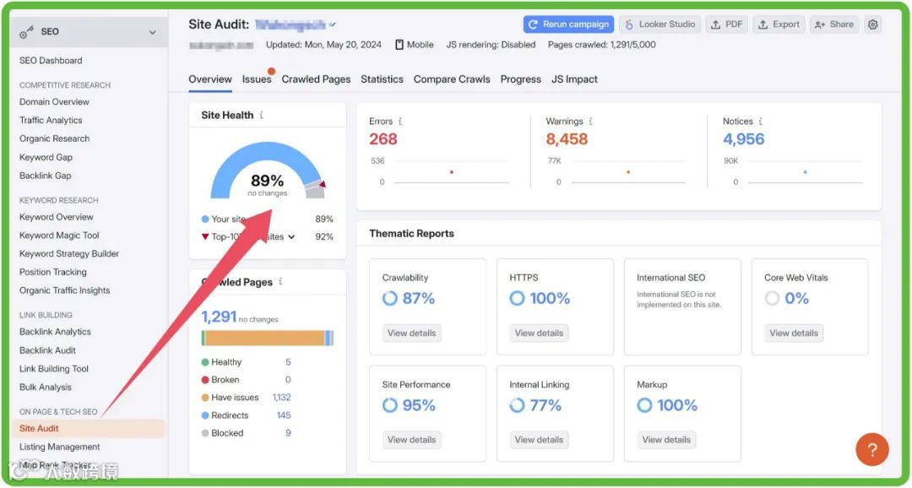Switch to the Compare Crawls tab
The width and height of the screenshot is (912, 488).
click(x=452, y=79)
